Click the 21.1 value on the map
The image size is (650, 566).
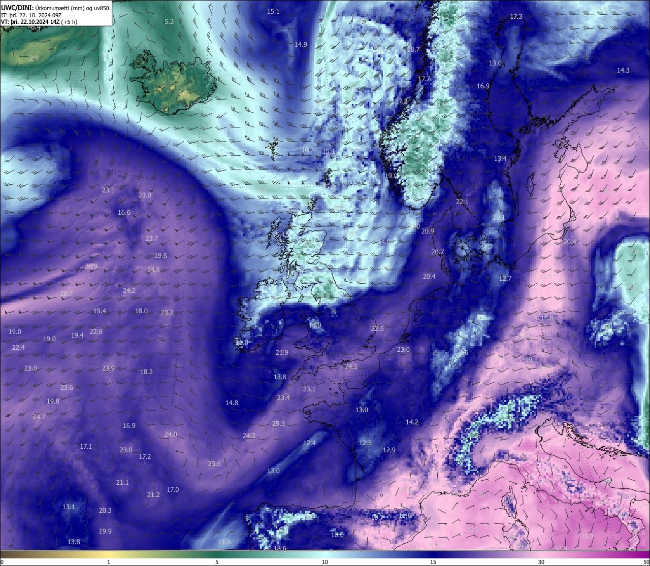point(122,483)
